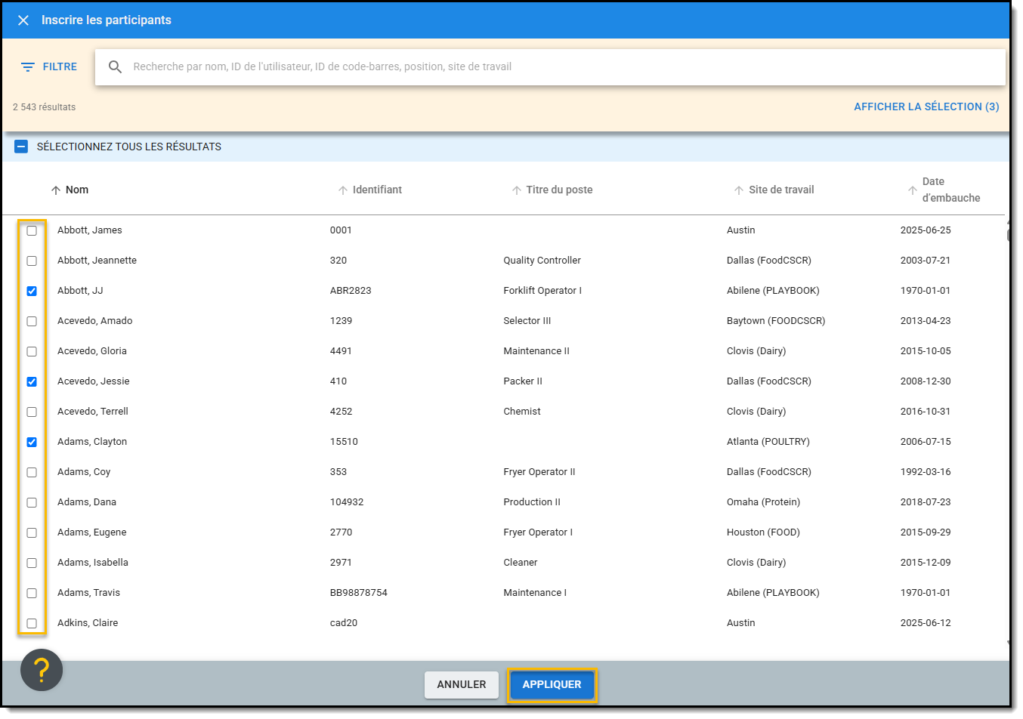This screenshot has width=1023, height=719.
Task: Open the yellow help question mark
Action: pos(42,670)
